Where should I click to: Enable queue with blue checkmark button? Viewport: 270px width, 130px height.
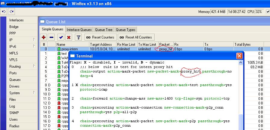(x=61, y=37)
